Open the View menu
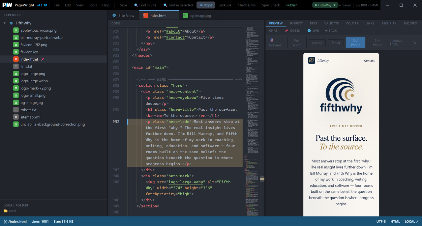Image resolution: width=422 pixels, height=226 pixels. (80, 5)
